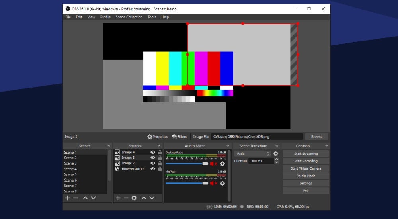Open the Scene Transitions gear settings
This screenshot has width=398, height=219.
275,154
